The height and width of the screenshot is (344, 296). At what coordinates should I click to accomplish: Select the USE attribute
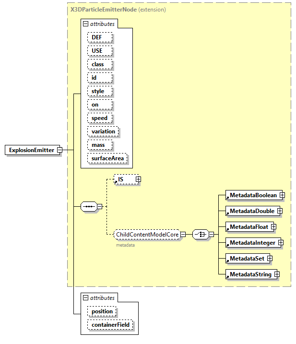(100, 51)
